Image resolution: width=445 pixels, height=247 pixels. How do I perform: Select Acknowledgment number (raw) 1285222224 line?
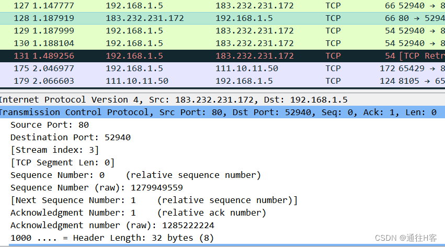112,226
